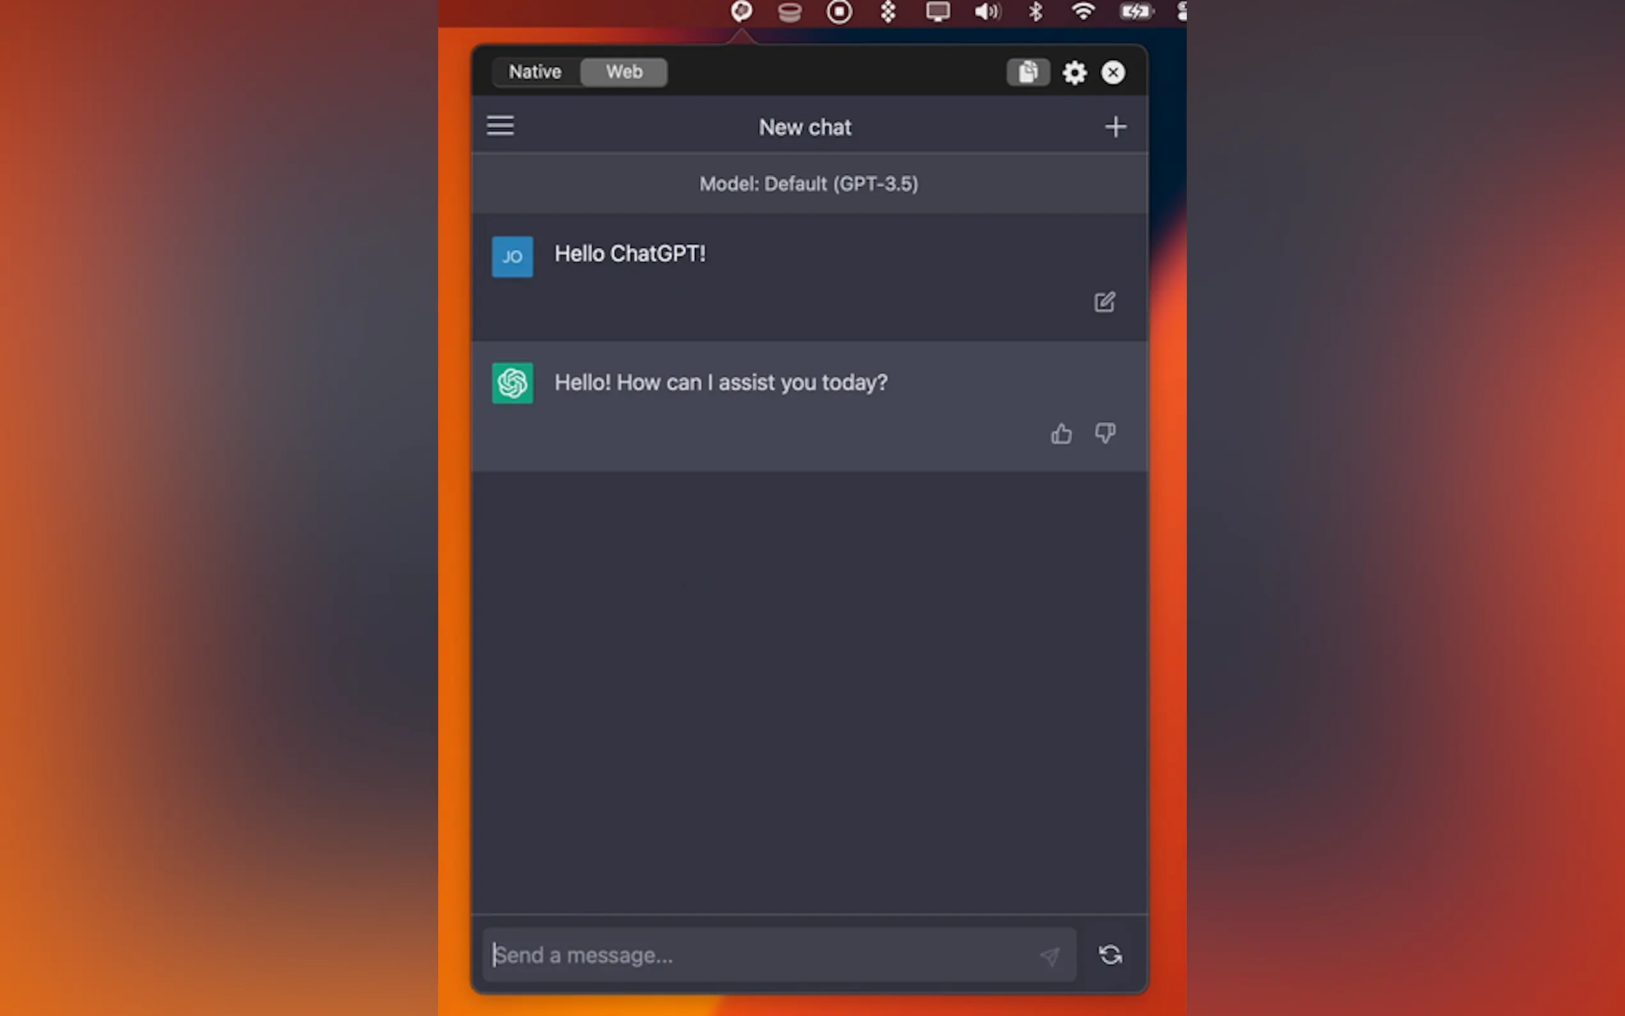The width and height of the screenshot is (1625, 1016).
Task: Edit the "Hello ChatGPT!" message
Action: click(1105, 302)
